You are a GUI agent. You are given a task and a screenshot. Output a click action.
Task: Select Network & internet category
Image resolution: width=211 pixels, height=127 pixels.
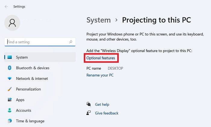(32, 79)
